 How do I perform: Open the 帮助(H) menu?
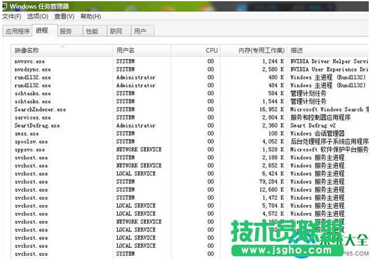pyautogui.click(x=90, y=16)
